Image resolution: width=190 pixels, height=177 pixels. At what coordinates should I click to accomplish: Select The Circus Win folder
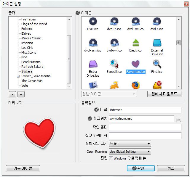pos(32,81)
